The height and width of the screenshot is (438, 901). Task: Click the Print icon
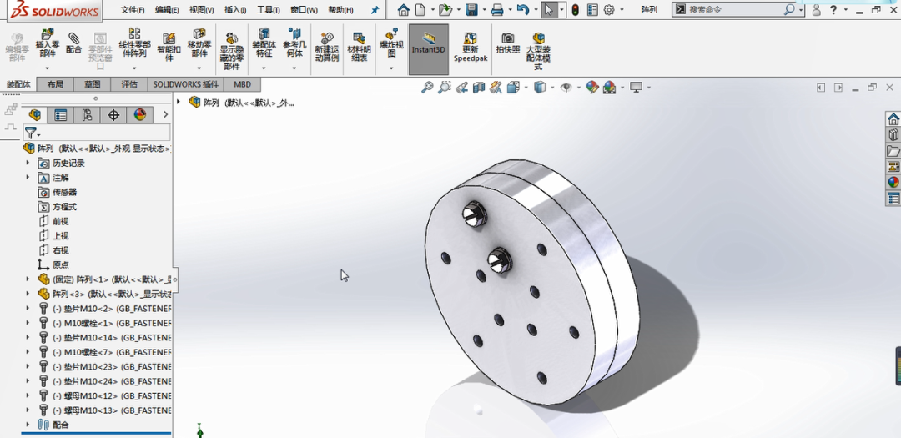[x=497, y=10]
